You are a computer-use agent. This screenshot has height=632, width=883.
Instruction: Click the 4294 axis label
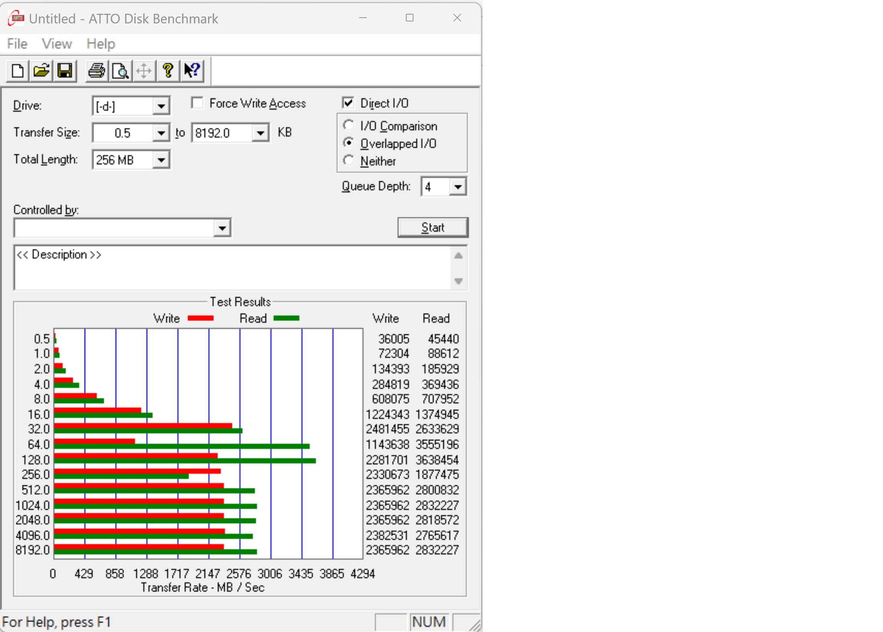click(x=363, y=574)
